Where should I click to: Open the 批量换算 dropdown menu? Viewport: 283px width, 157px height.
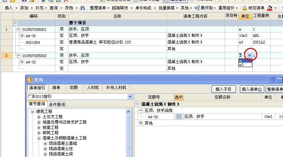click(x=168, y=8)
